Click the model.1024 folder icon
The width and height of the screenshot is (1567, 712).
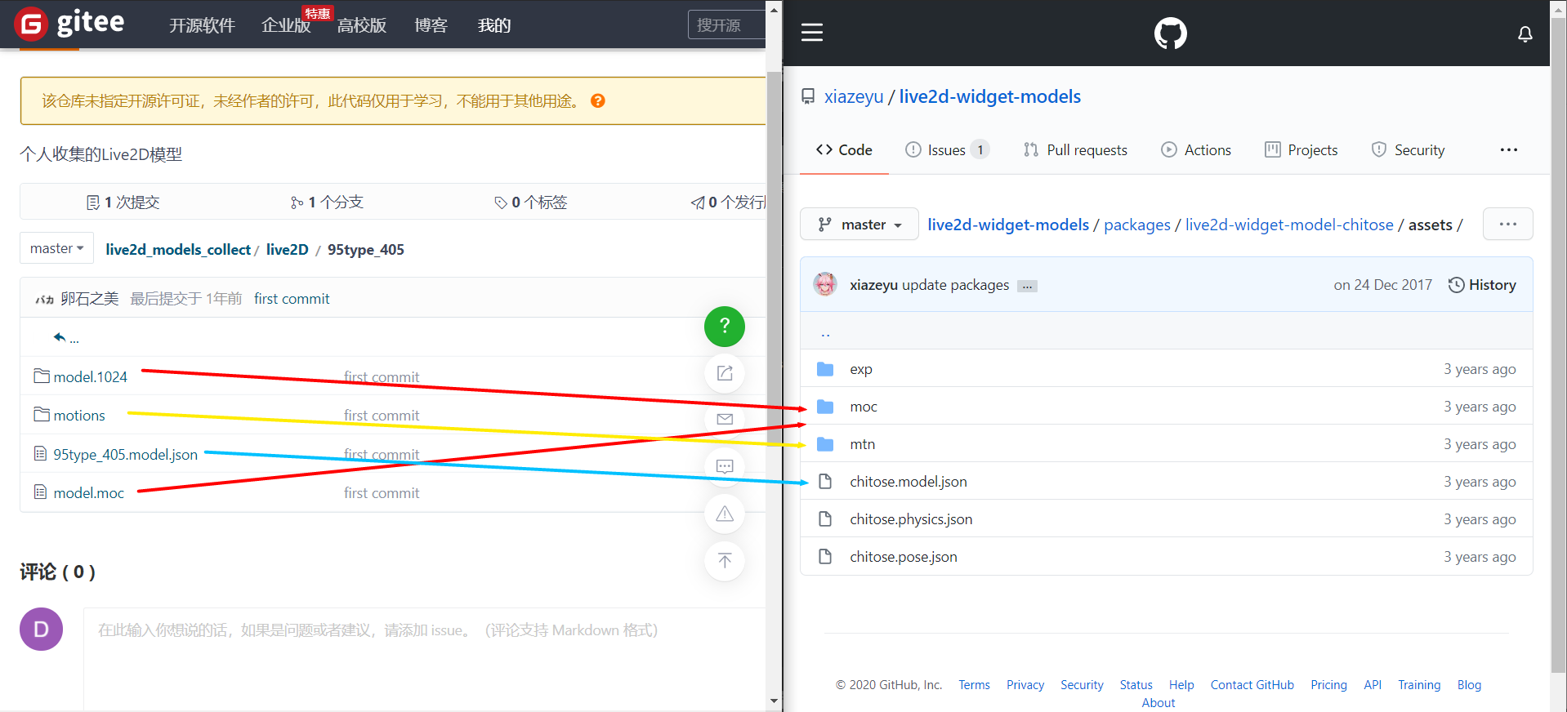(42, 376)
